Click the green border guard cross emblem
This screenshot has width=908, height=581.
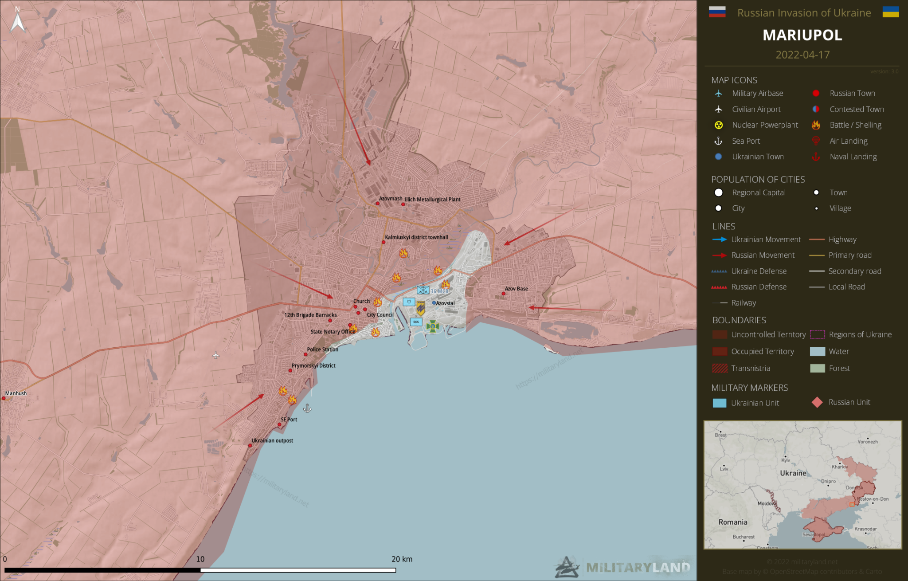tap(433, 327)
